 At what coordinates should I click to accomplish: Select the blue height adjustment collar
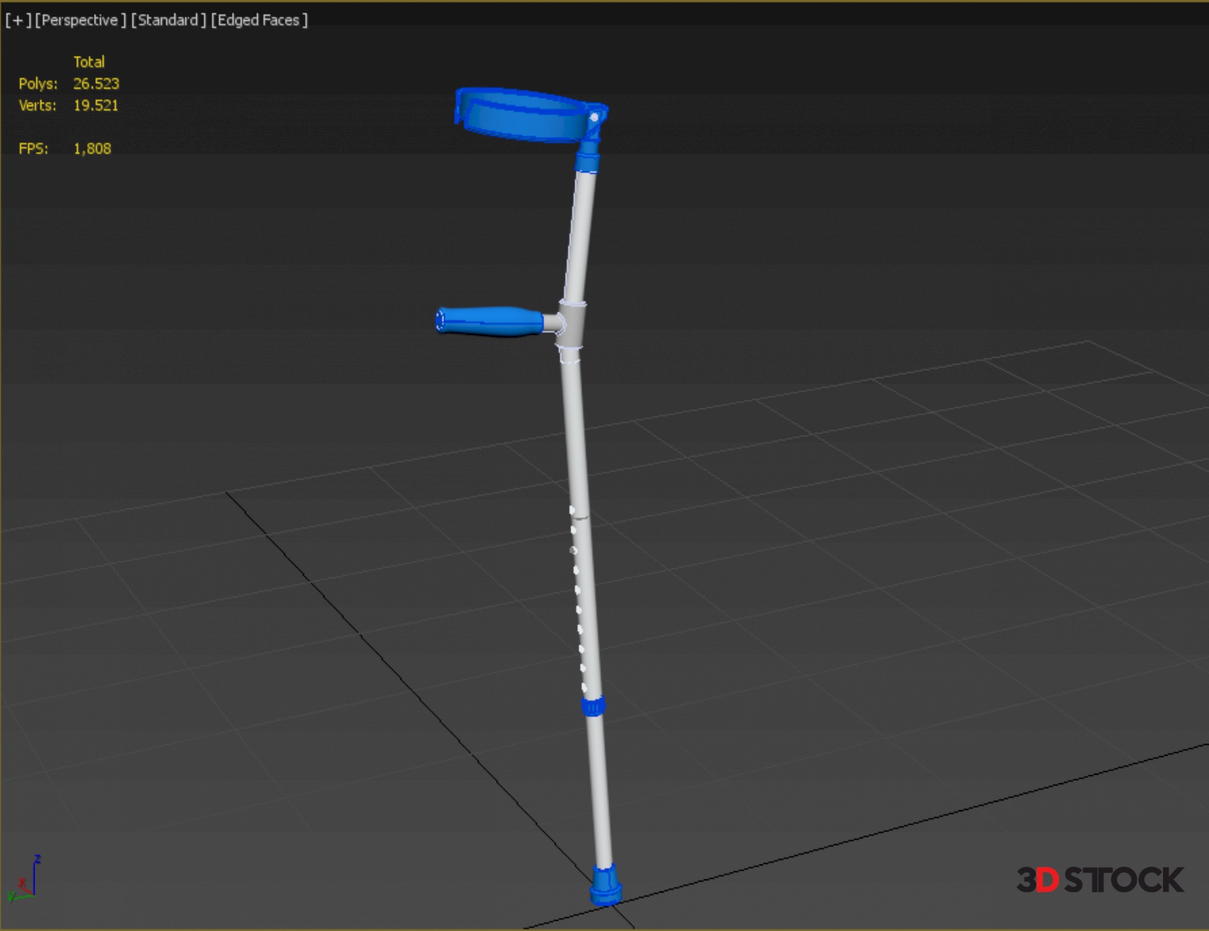pyautogui.click(x=593, y=706)
